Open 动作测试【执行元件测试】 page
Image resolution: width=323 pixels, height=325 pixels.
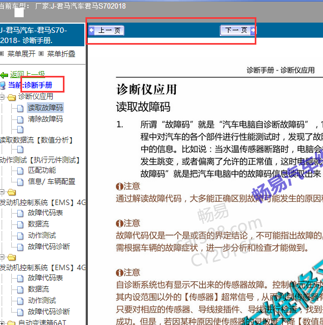pyautogui.click(x=40, y=160)
